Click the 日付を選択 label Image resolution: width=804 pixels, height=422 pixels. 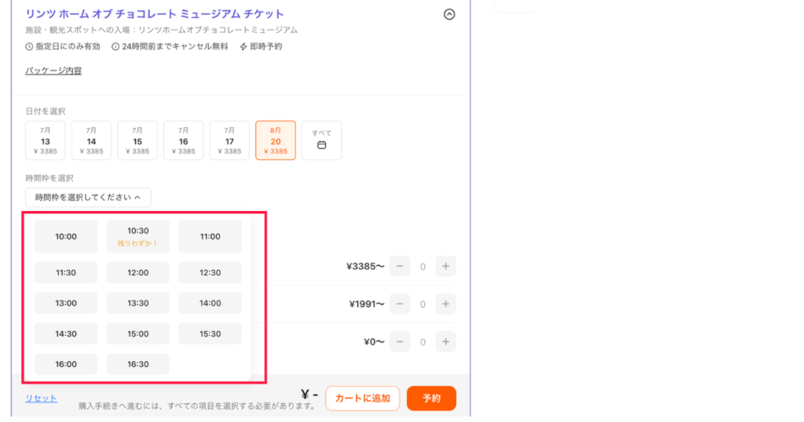(x=45, y=111)
